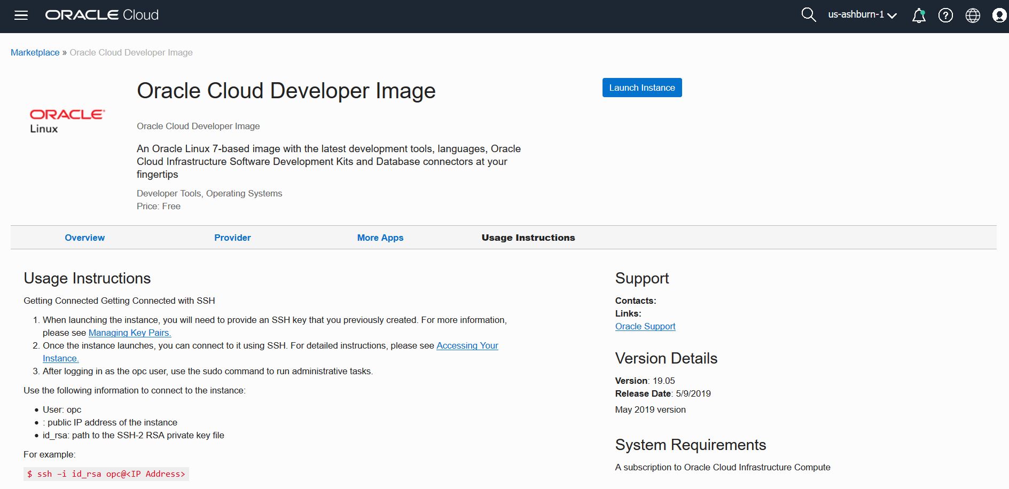Open the Oracle Support link
The height and width of the screenshot is (489, 1009).
[645, 326]
